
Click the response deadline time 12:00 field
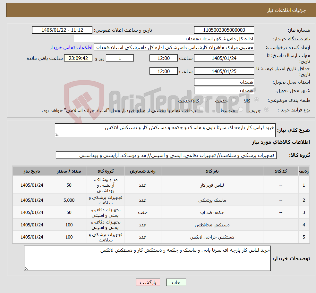pyautogui.click(x=163, y=58)
